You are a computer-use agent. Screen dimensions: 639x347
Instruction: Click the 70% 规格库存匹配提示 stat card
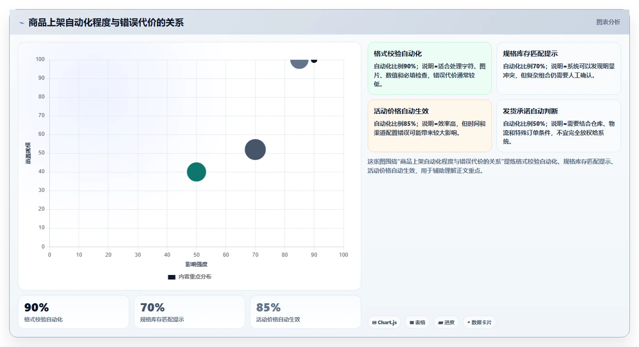click(x=190, y=312)
